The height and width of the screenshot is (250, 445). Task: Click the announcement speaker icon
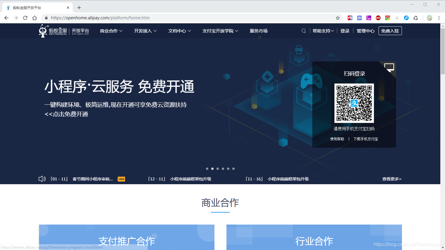coord(42,179)
